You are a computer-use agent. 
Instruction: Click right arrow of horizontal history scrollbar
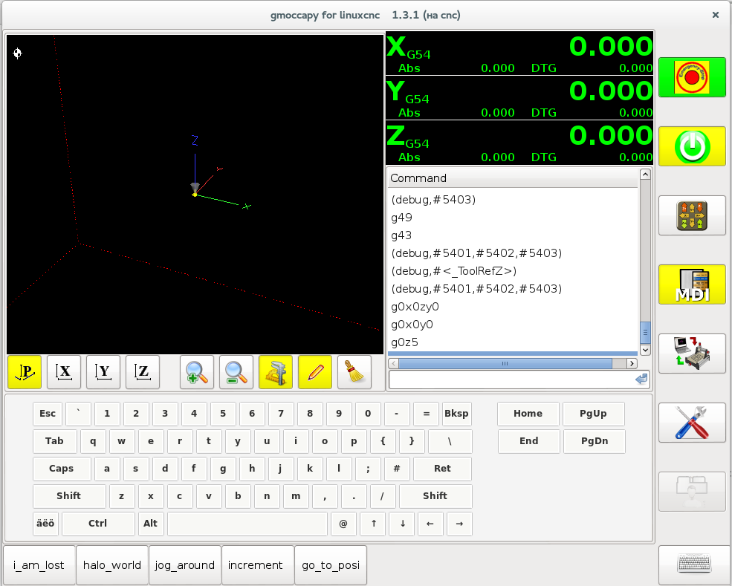632,364
